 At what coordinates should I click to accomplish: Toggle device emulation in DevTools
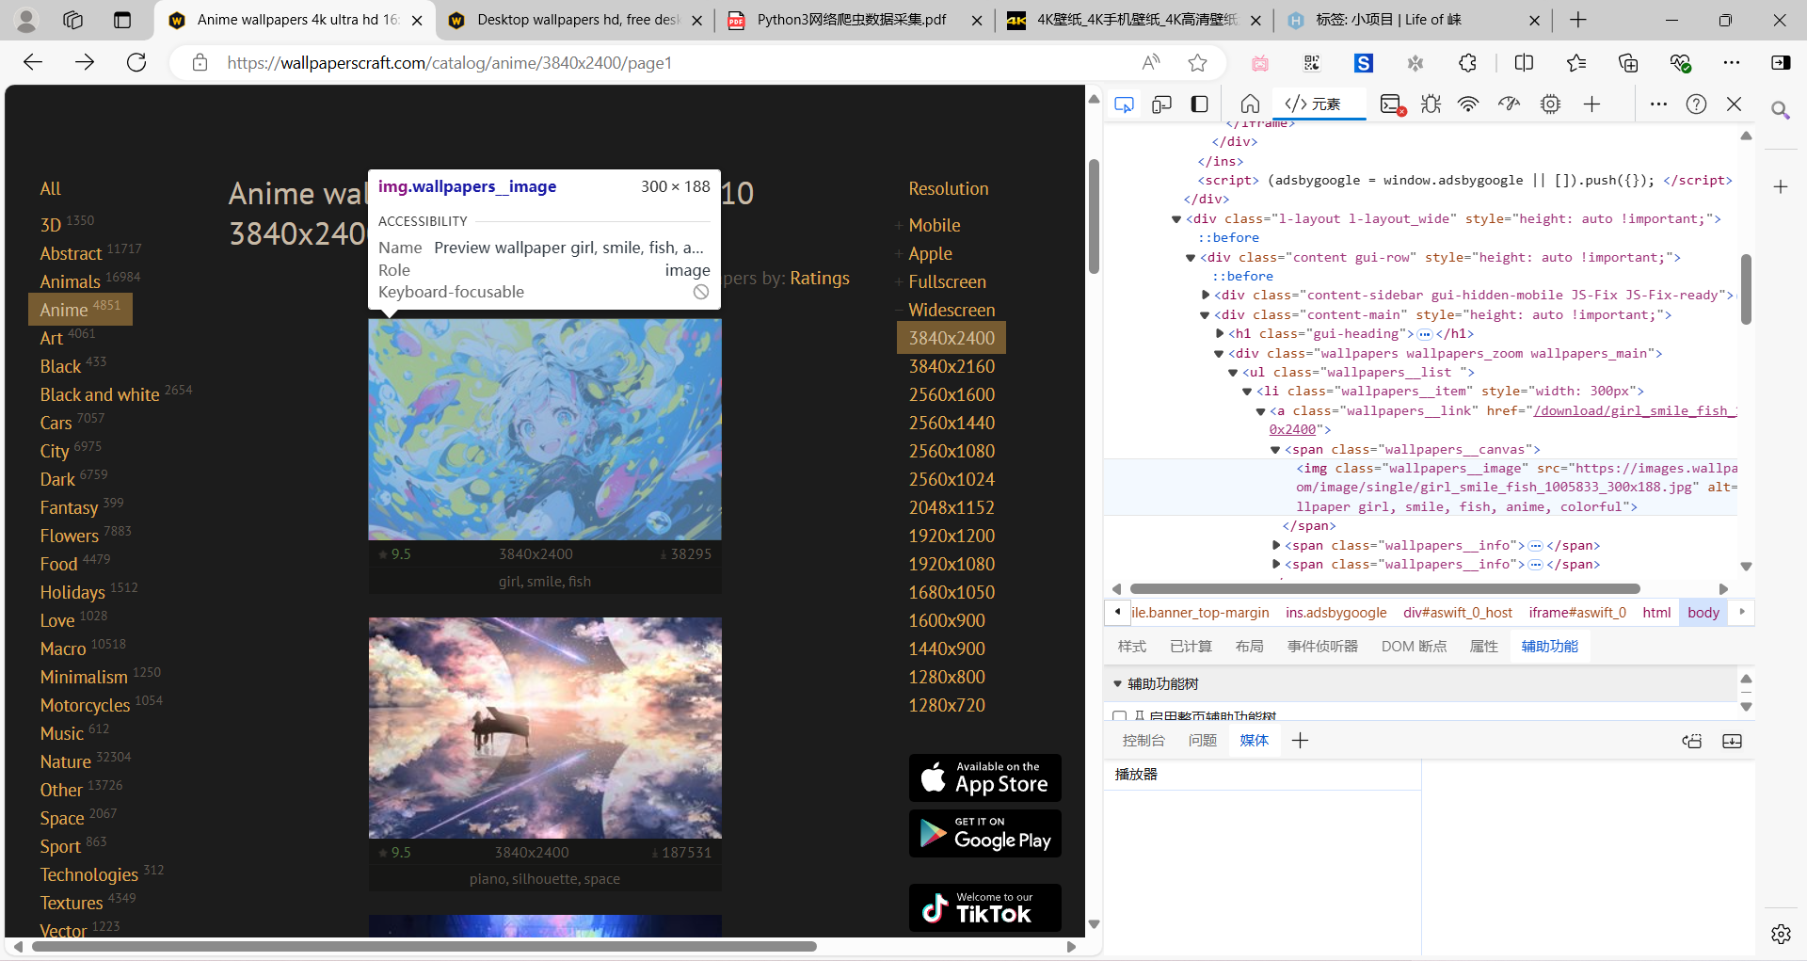[1161, 104]
